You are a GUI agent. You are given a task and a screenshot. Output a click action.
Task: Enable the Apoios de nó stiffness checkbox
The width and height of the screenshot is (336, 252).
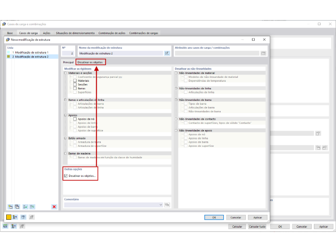[x=75, y=119]
